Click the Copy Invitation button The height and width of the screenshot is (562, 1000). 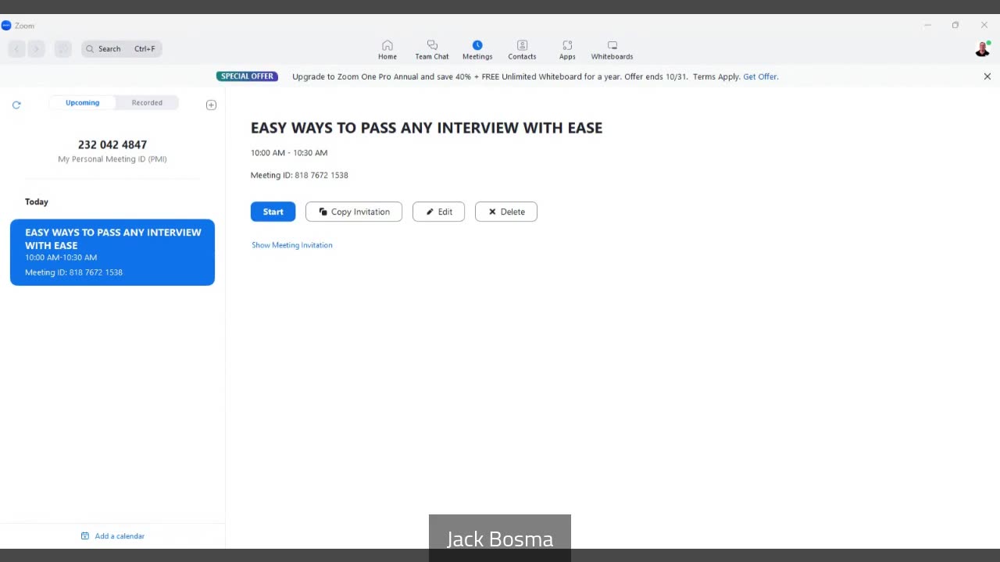354,212
